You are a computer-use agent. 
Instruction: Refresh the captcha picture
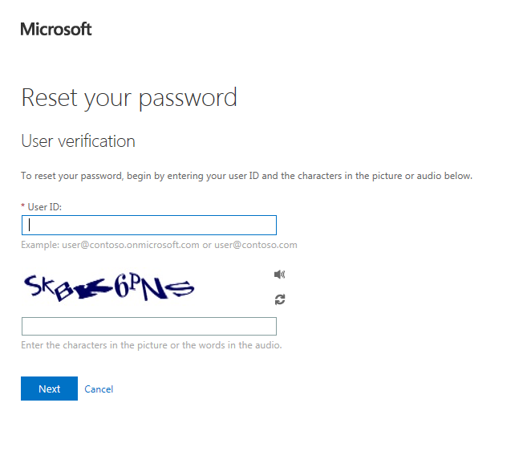pos(280,299)
